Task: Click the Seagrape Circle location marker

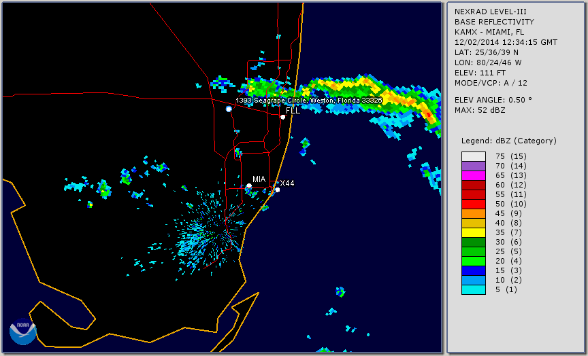Action: coord(229,109)
